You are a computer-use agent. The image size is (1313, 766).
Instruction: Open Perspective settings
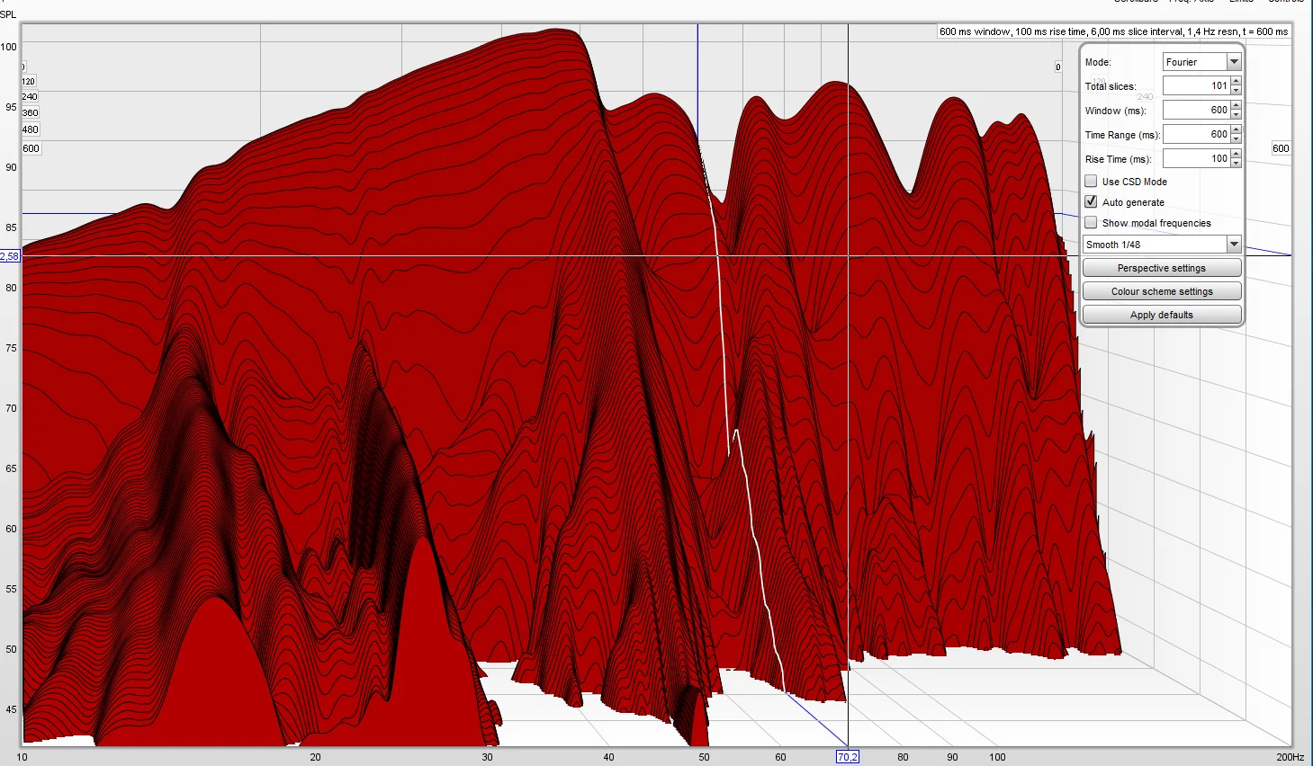(x=1162, y=268)
